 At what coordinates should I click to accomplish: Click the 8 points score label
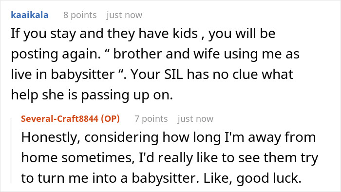pyautogui.click(x=80, y=15)
